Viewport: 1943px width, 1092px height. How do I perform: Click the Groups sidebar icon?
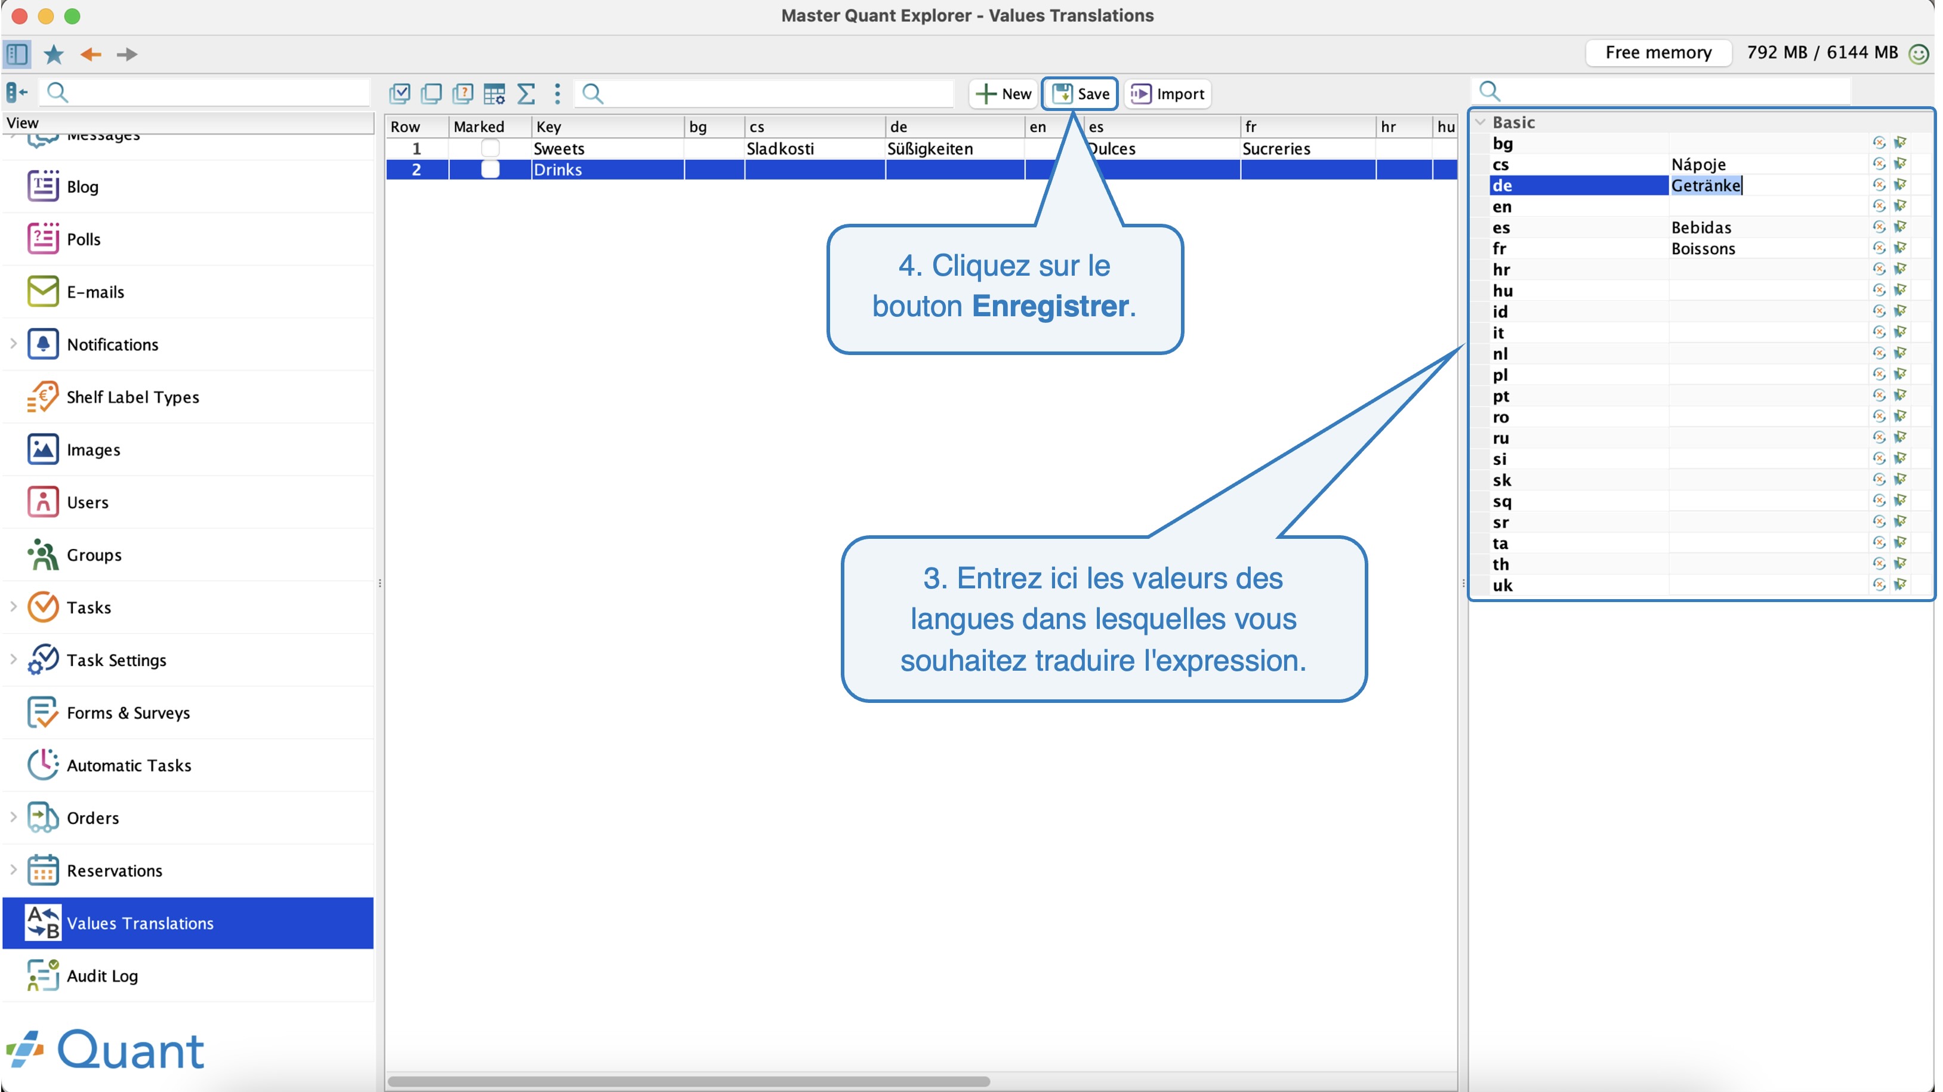(43, 554)
